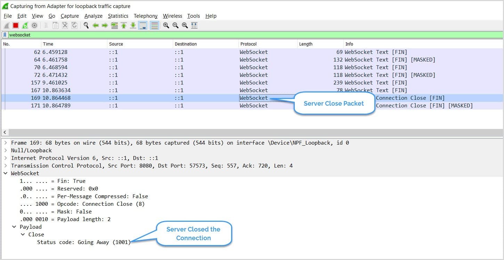
Task: Stop capturing packets with red square button
Action: [16, 25]
